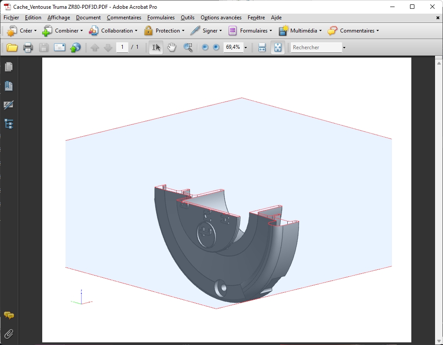Toggle scrolling fit width mode
Screen dimensions: 443x345
[x=262, y=47]
